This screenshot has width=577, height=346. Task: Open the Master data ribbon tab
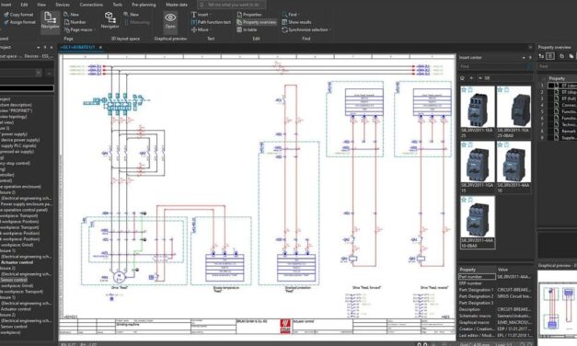pyautogui.click(x=177, y=5)
